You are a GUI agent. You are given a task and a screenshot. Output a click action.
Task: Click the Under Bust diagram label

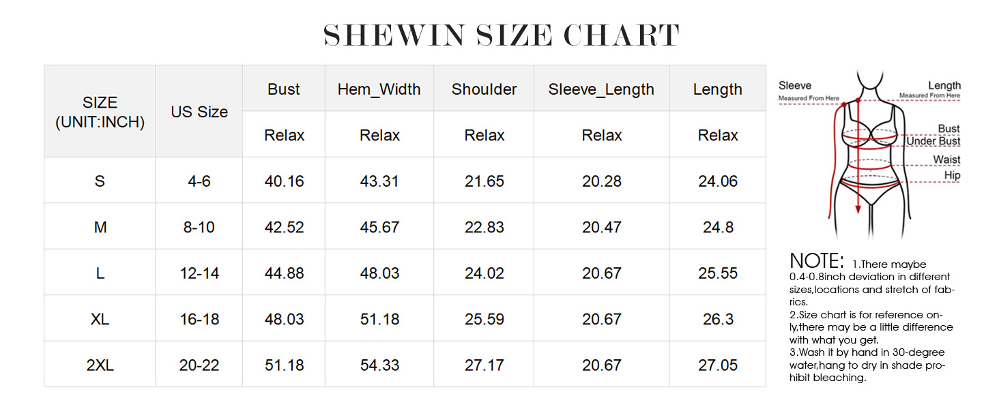(x=933, y=142)
